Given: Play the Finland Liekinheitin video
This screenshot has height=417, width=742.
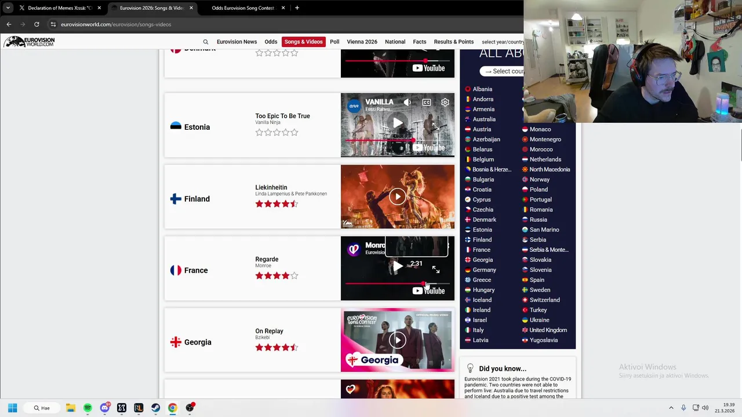Looking at the screenshot, I should [397, 196].
